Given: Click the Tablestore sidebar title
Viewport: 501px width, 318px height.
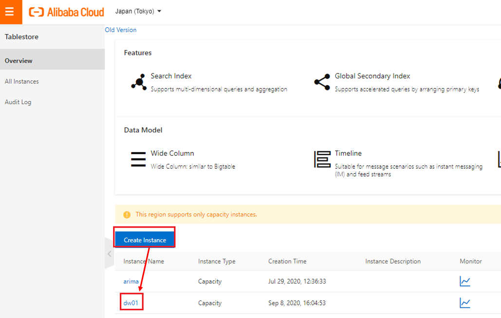Looking at the screenshot, I should click(21, 36).
